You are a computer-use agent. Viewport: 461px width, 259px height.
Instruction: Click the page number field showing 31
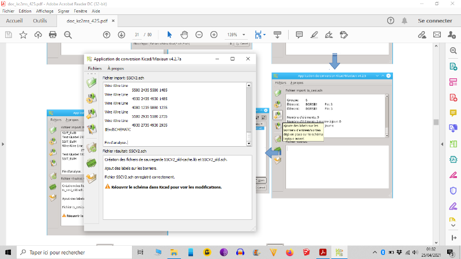(x=137, y=35)
